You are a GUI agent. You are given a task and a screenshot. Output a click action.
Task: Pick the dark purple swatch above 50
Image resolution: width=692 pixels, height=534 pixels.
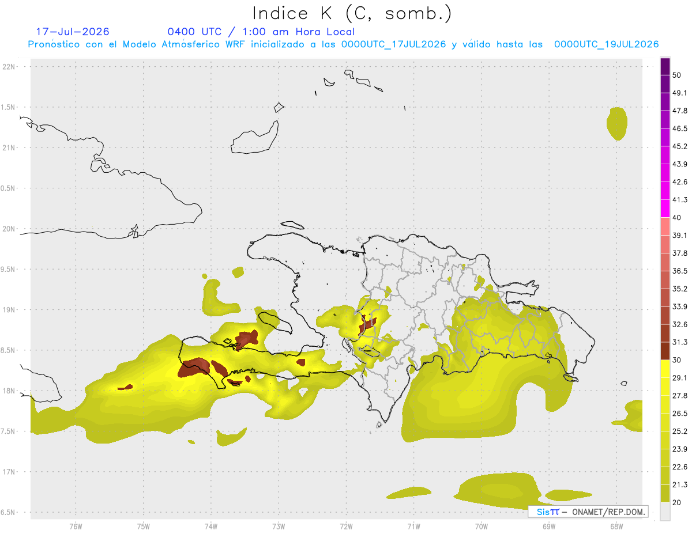[x=665, y=66]
